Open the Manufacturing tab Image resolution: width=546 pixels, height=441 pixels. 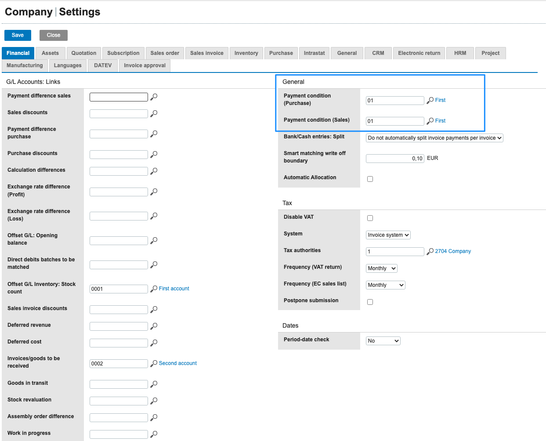pyautogui.click(x=25, y=65)
